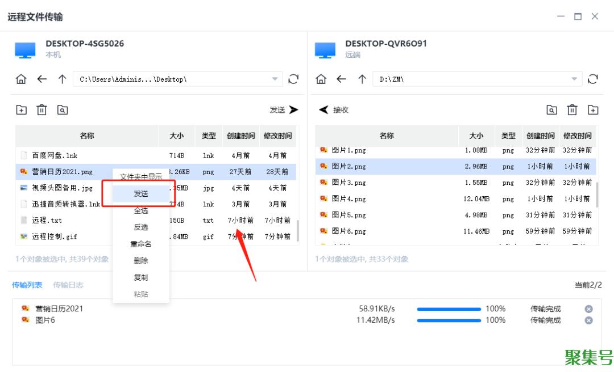Choose 发送 from the context menu
The image size is (614, 372).
pyautogui.click(x=141, y=194)
